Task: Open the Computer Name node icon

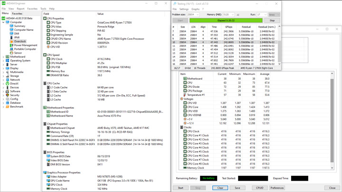Action: [x=11, y=30]
